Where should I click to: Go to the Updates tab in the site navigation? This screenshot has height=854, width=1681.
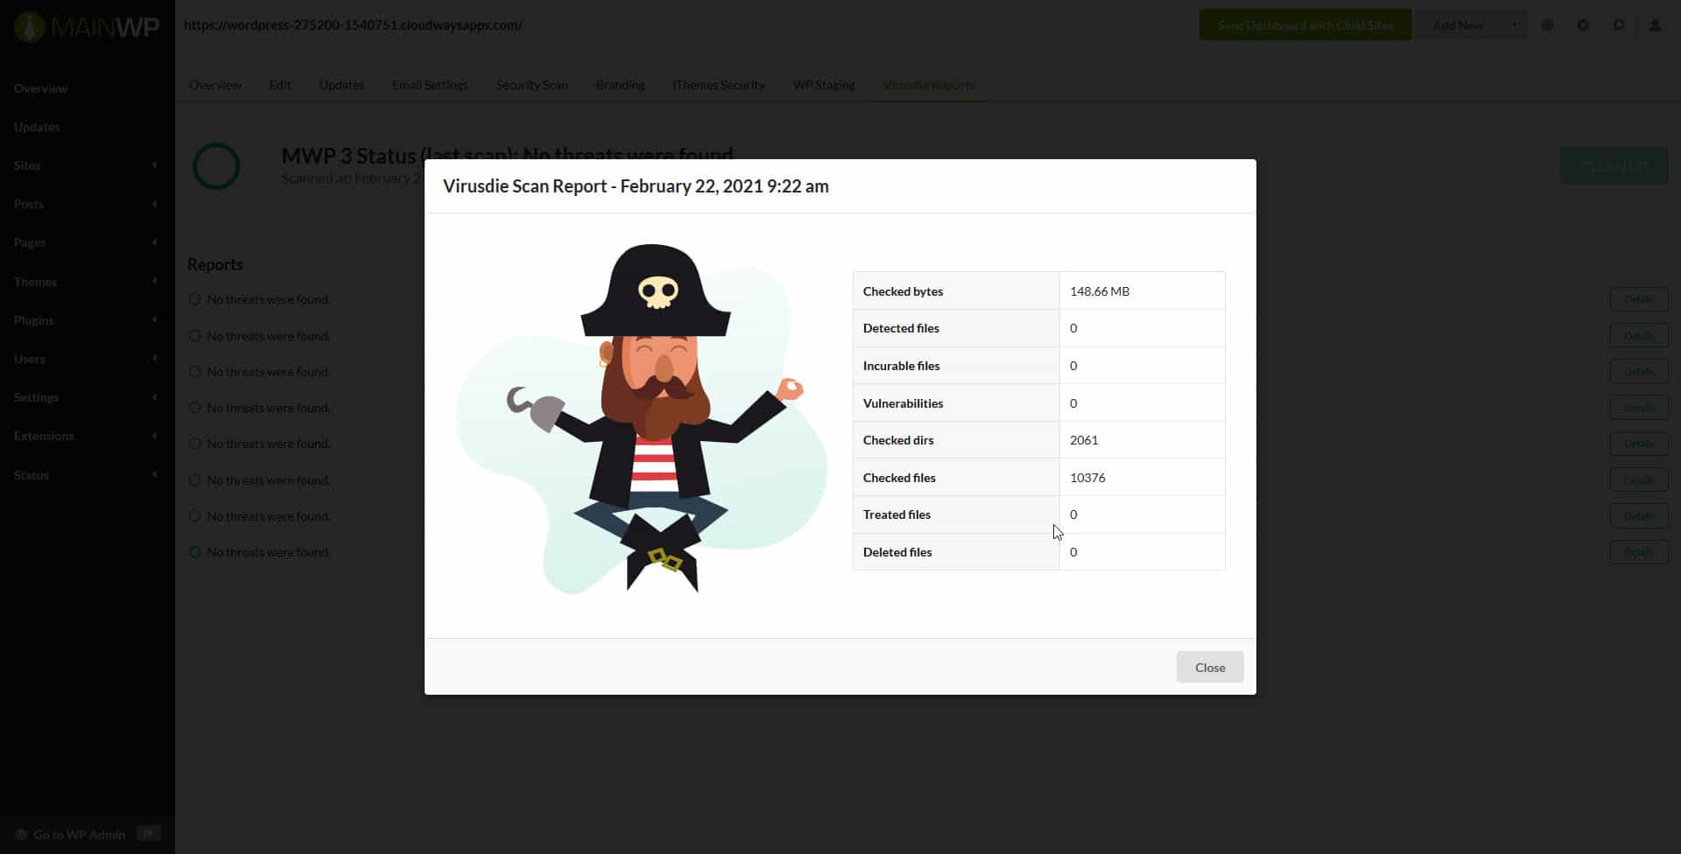click(x=341, y=85)
